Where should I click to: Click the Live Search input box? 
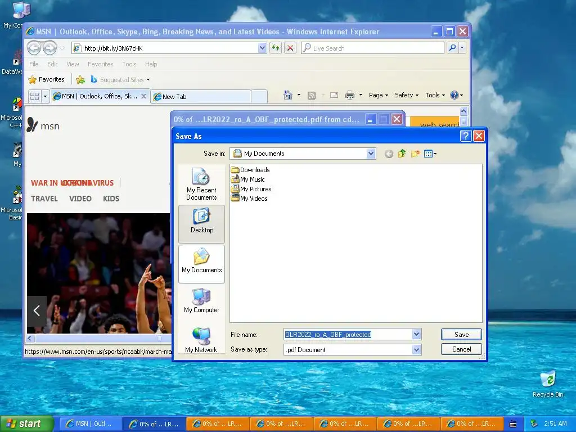(373, 48)
